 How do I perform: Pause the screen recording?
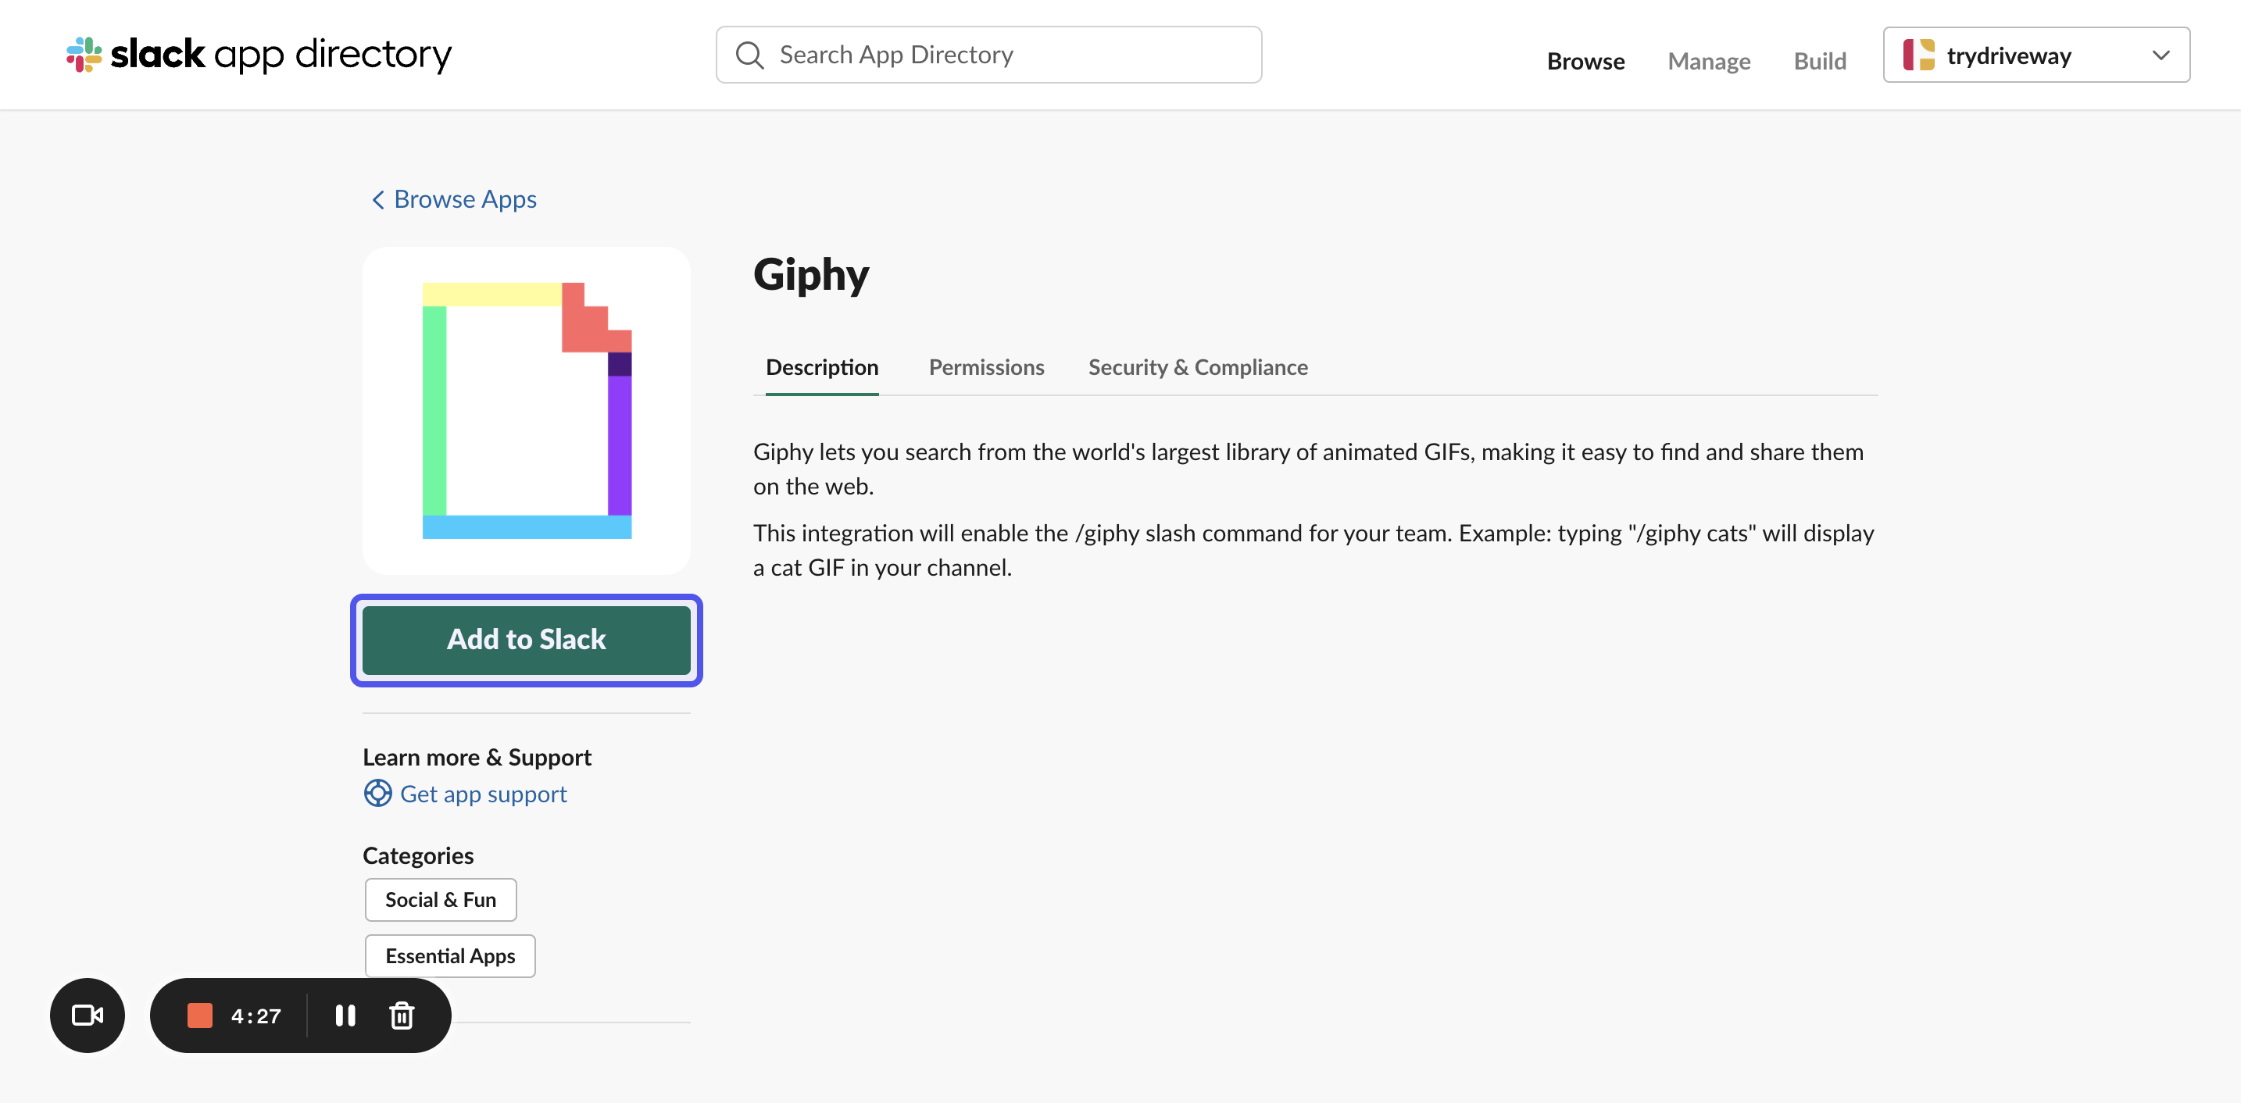345,1016
